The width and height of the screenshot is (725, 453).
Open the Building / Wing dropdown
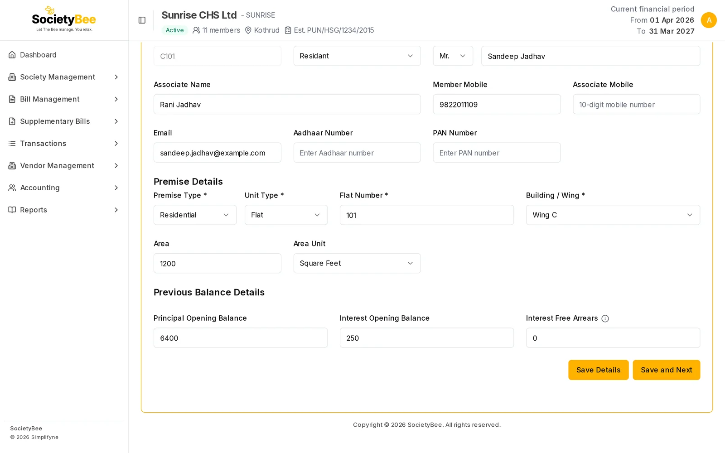tap(613, 215)
